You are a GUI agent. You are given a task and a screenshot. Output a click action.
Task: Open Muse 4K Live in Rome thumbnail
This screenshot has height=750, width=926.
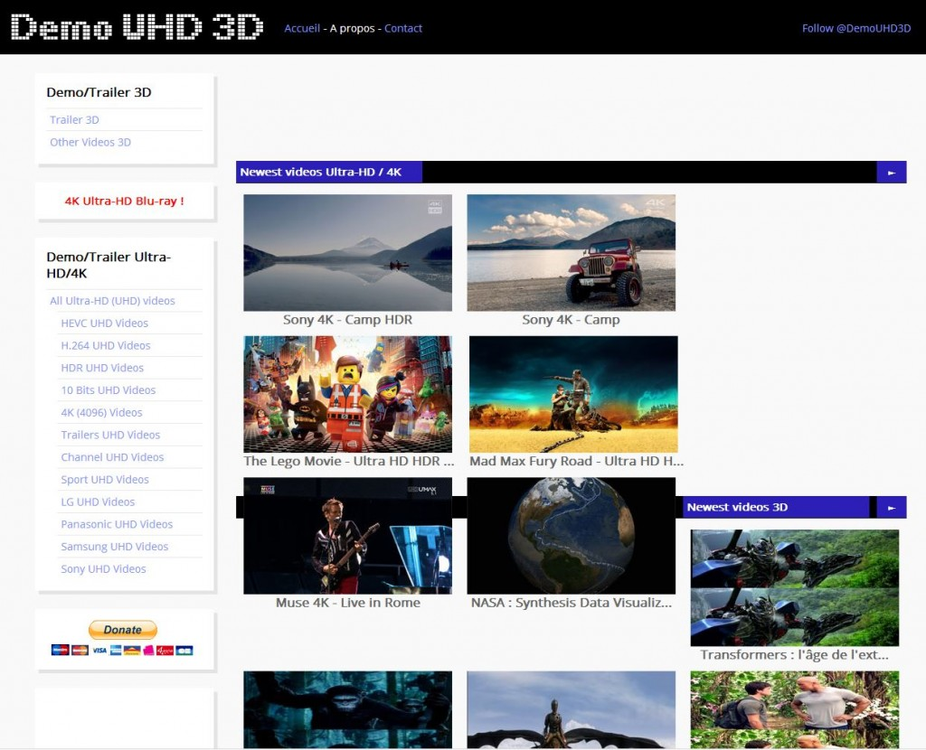click(x=348, y=536)
